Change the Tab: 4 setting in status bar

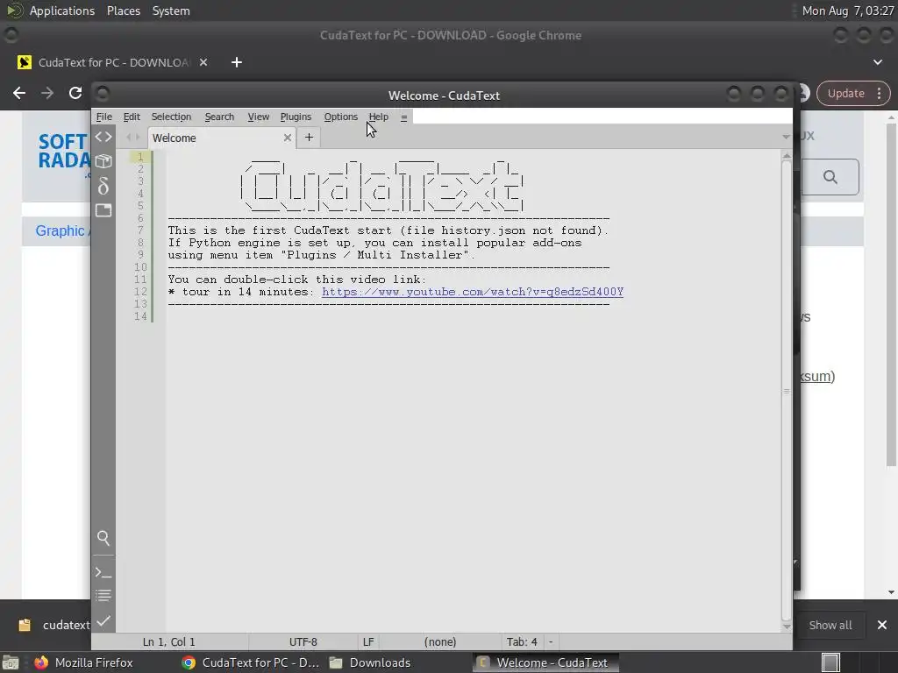(x=522, y=642)
